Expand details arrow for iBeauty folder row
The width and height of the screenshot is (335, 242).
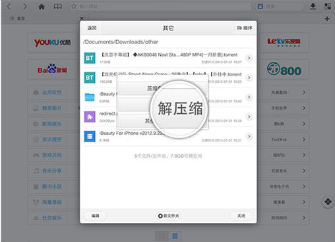(249, 97)
